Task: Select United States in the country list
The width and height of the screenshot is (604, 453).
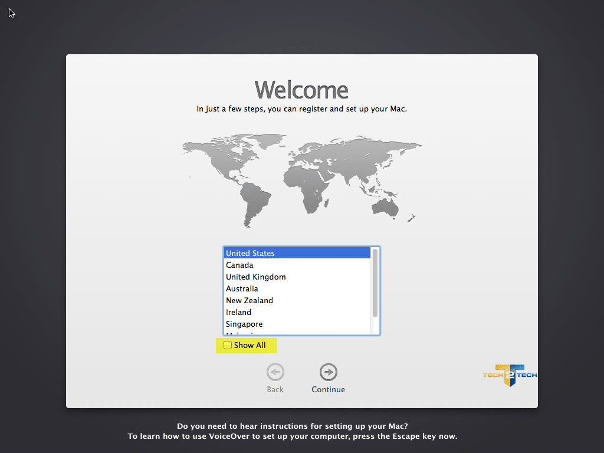Action: [297, 253]
